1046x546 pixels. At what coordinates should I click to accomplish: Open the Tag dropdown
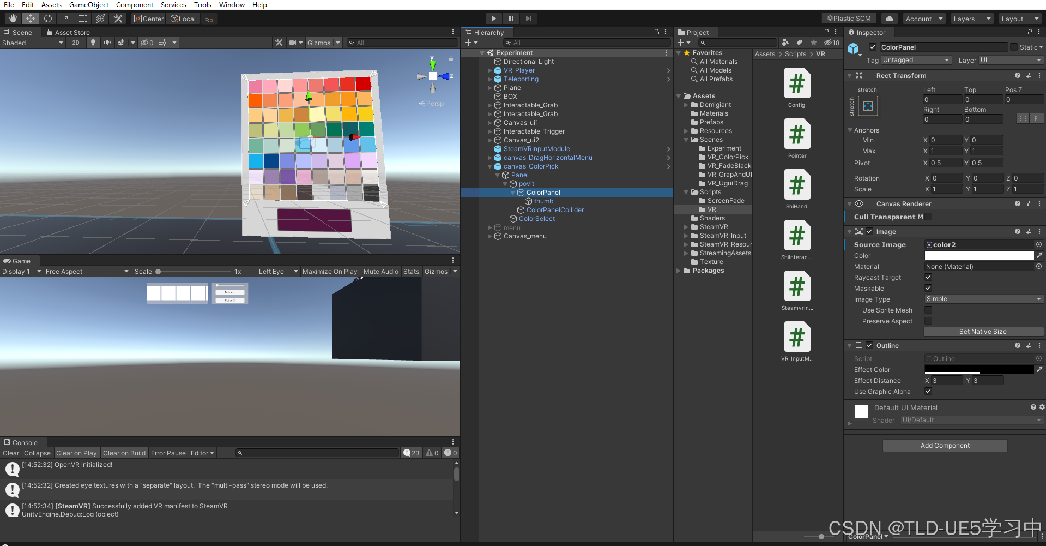[x=916, y=60]
